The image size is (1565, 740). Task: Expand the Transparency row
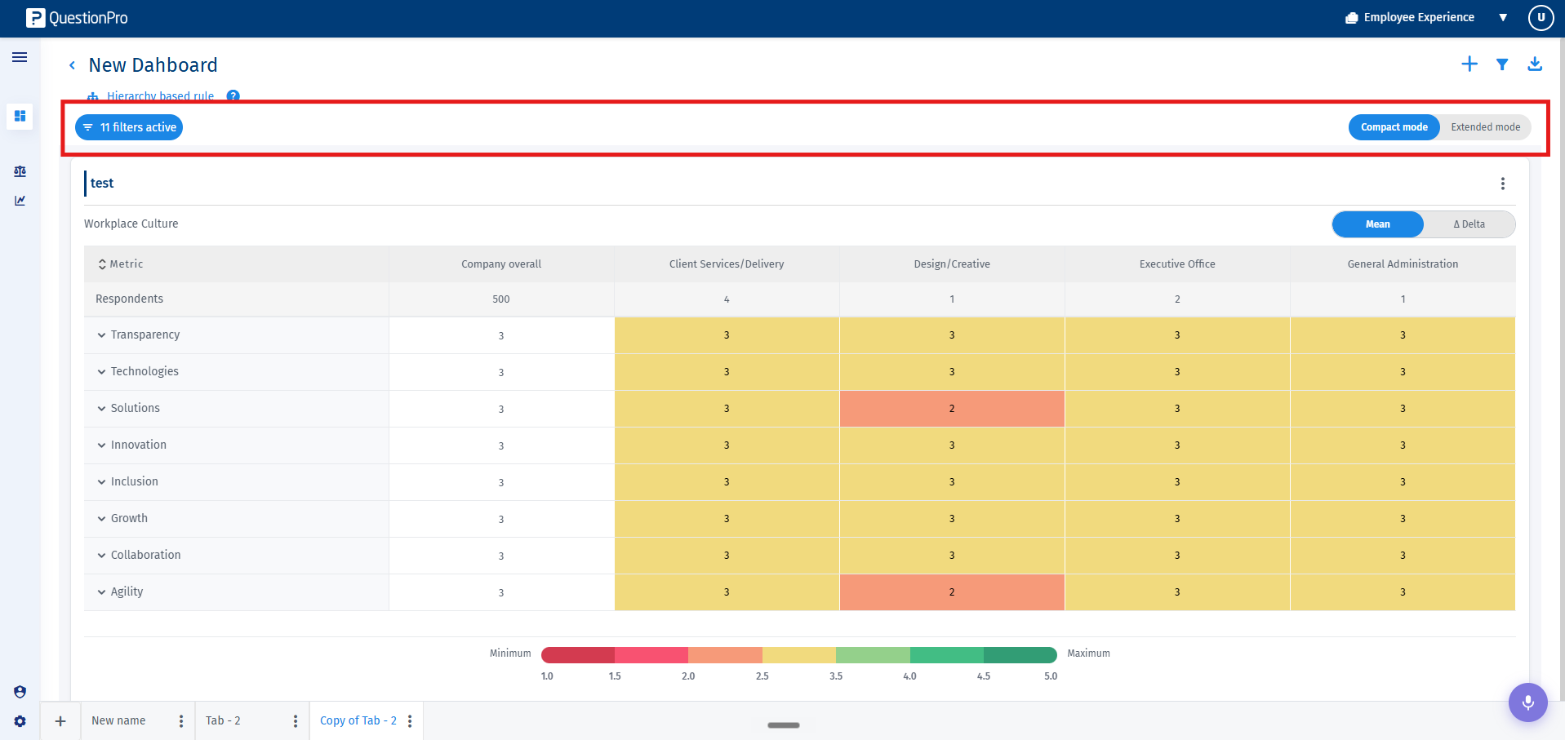pyautogui.click(x=102, y=335)
